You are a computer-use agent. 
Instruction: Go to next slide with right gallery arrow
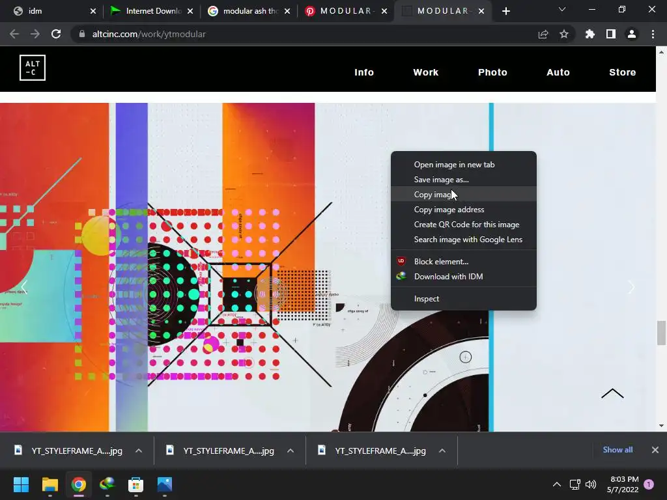632,287
